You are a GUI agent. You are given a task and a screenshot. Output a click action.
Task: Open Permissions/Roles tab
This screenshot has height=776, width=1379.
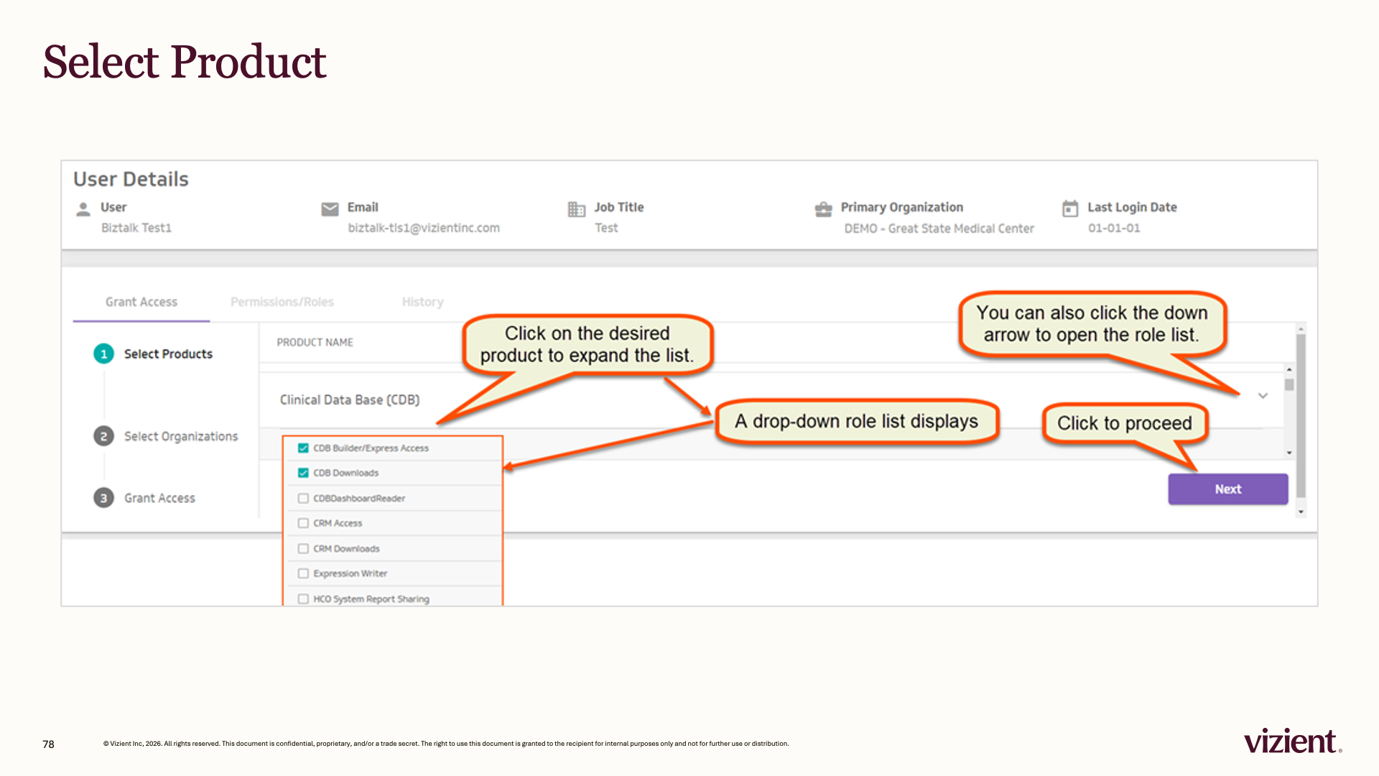282,302
